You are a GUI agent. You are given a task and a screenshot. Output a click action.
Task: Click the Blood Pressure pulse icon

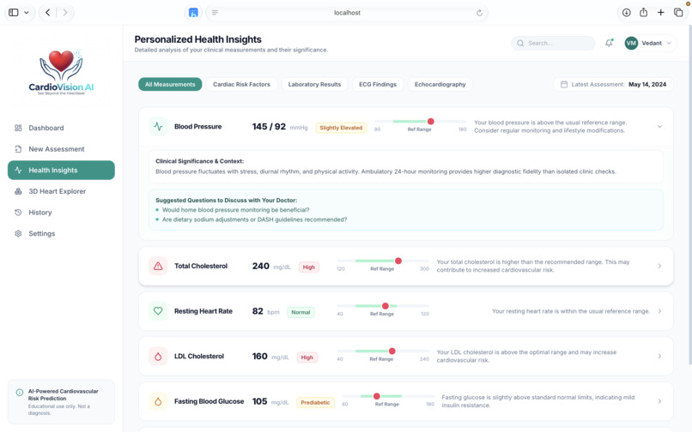(158, 127)
